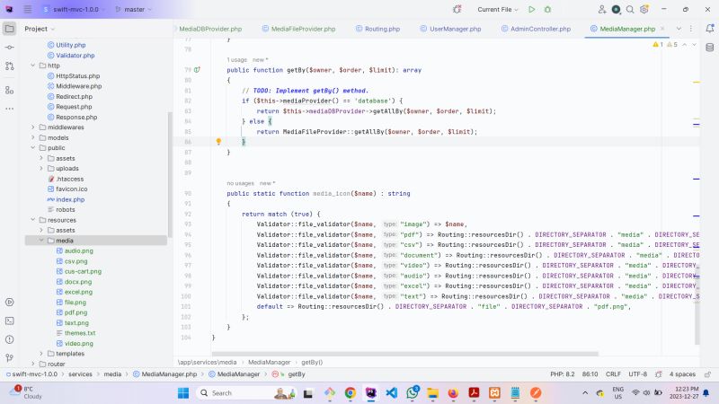Collapse the media folder in tree
This screenshot has width=719, height=404.
pyautogui.click(x=40, y=240)
